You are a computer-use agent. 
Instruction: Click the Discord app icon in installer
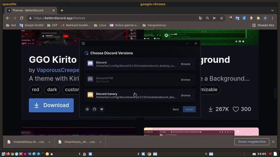(x=90, y=64)
